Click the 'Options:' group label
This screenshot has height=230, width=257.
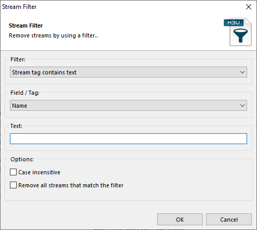click(22, 159)
